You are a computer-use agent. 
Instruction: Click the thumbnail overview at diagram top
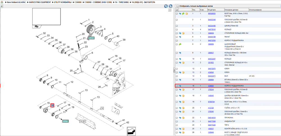click(46, 17)
